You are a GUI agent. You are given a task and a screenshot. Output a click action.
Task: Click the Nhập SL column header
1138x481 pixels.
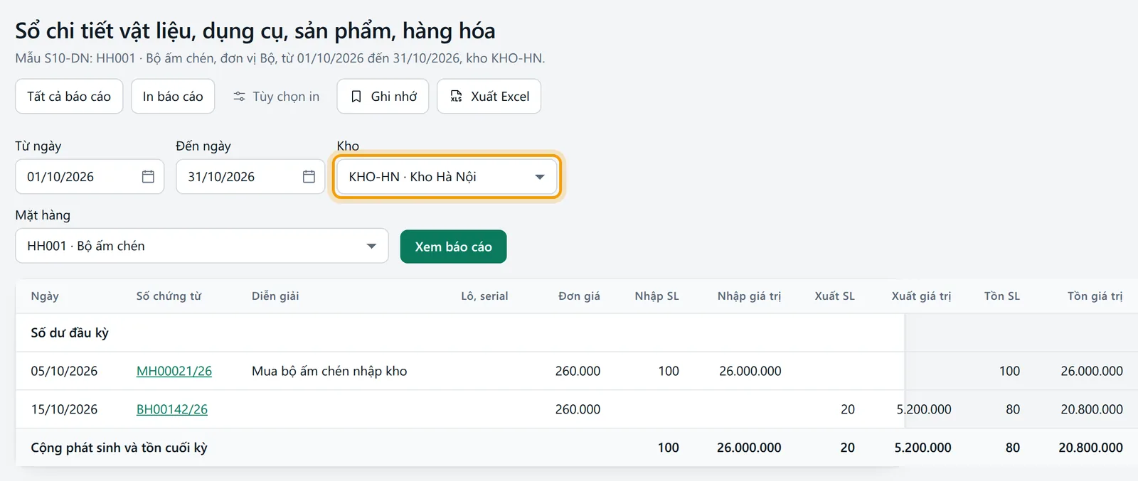coord(657,296)
